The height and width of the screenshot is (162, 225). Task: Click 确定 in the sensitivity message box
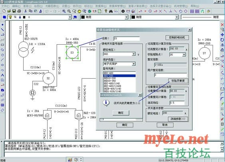121,113
